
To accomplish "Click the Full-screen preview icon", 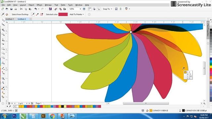I will click(x=84, y=9).
